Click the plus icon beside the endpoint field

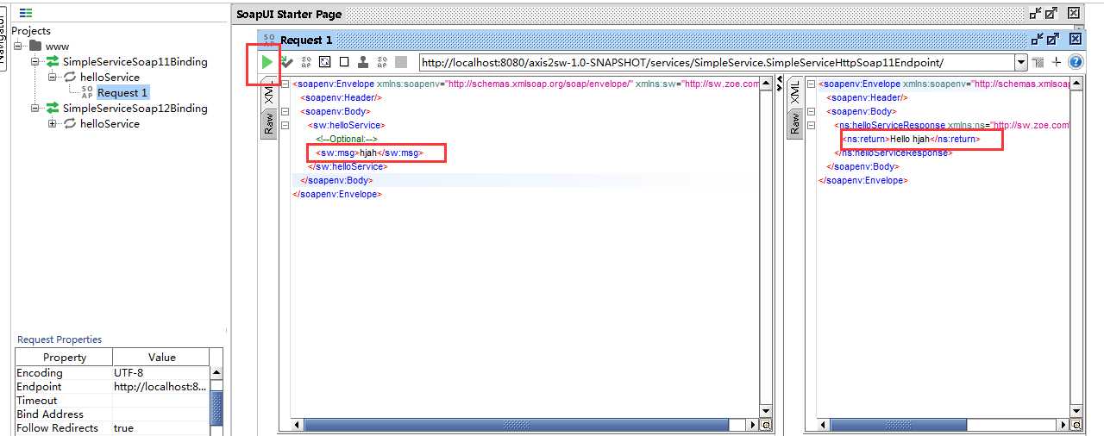1057,62
